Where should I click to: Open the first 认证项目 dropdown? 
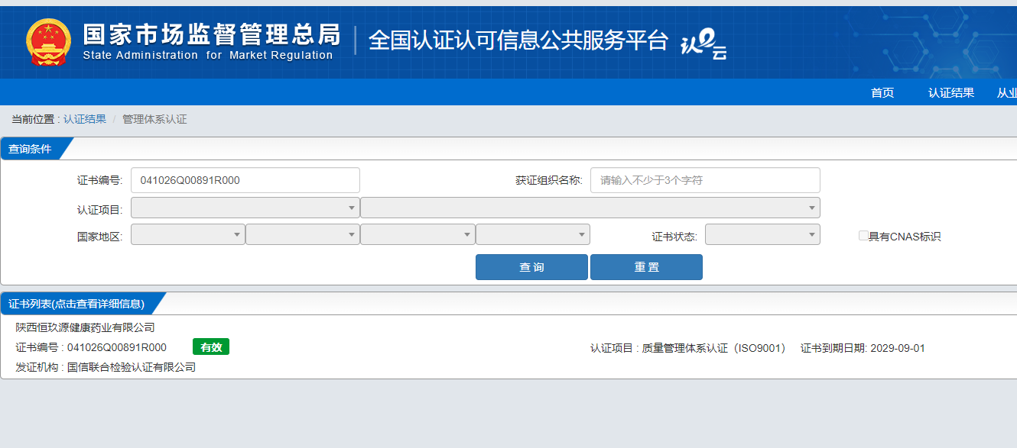(x=245, y=208)
